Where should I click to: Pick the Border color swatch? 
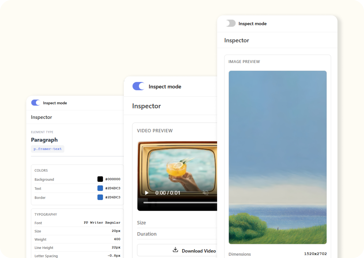pos(100,197)
